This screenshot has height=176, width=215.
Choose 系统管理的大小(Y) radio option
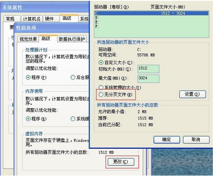pyautogui.click(x=120, y=88)
